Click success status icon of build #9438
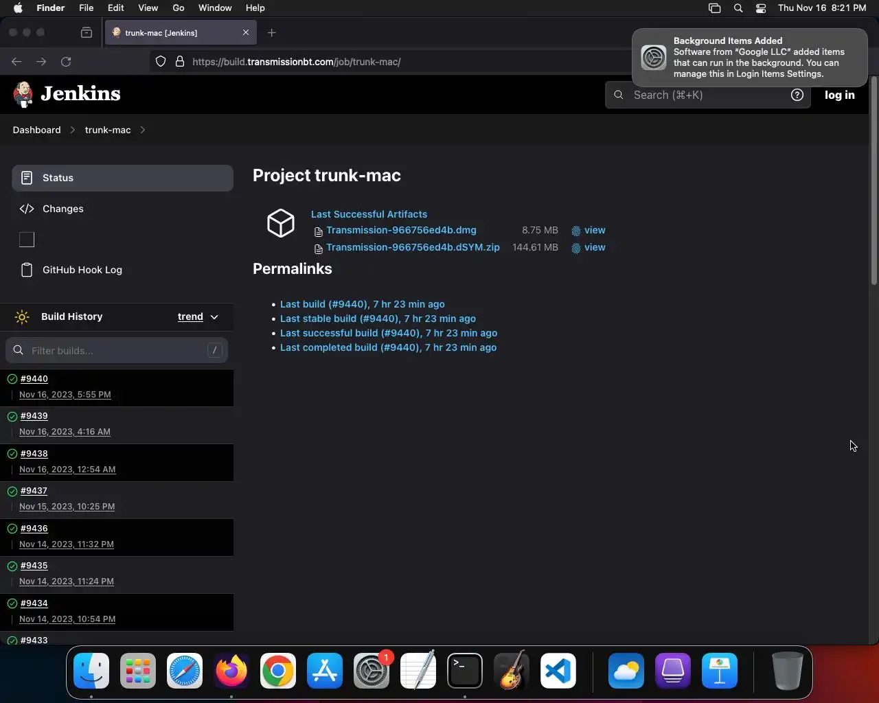Image resolution: width=879 pixels, height=703 pixels. coord(12,454)
